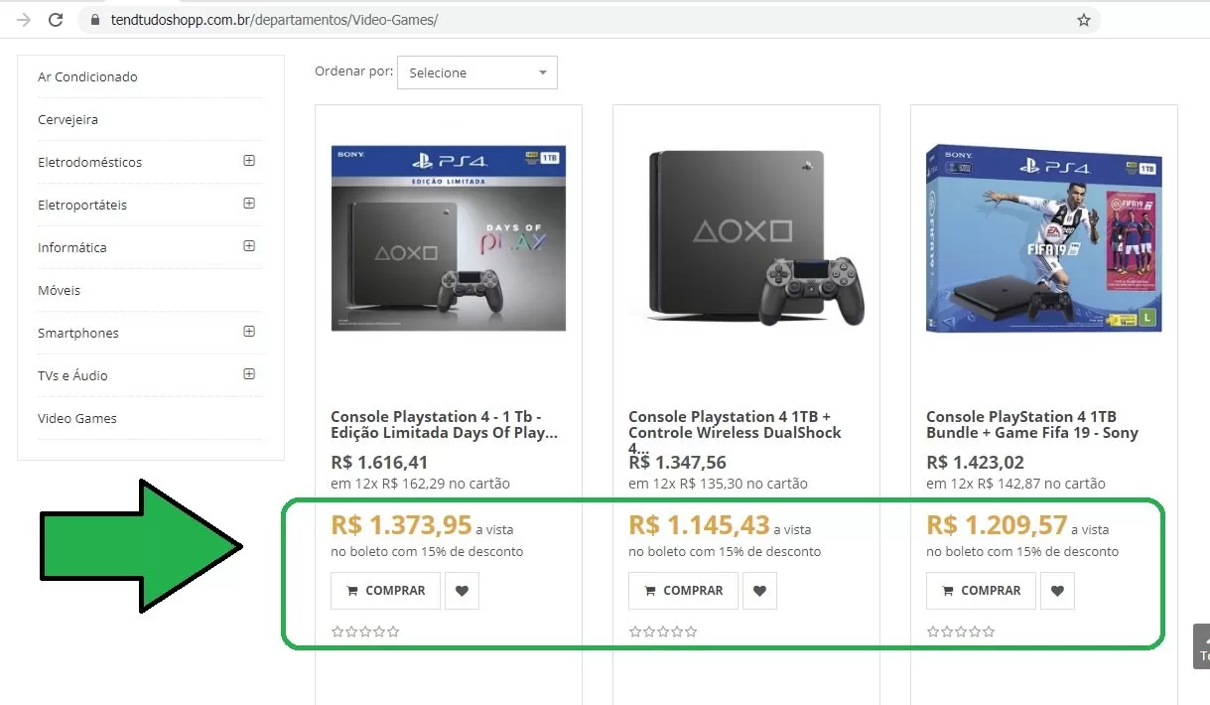
Task: Reload the page with browser refresh icon
Action: [56, 20]
